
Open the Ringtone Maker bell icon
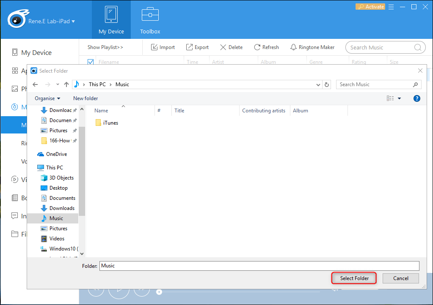click(x=293, y=47)
